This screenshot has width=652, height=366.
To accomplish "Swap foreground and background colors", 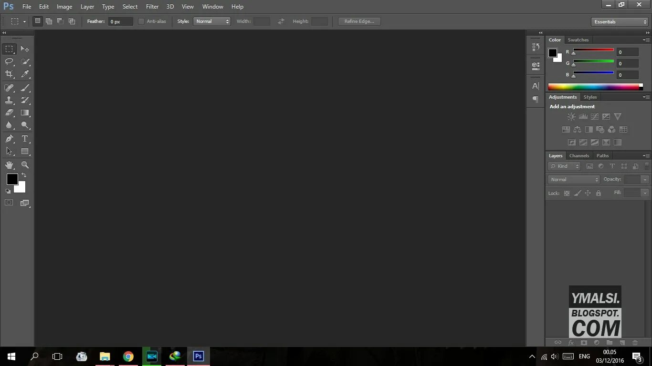I will click(x=24, y=175).
